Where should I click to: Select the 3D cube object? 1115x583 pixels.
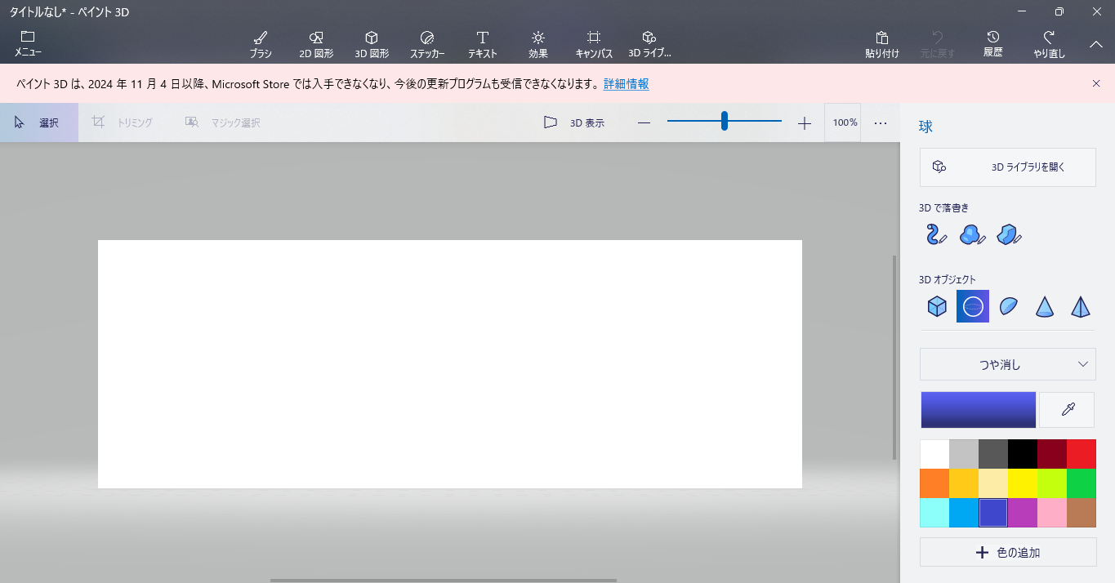(937, 306)
